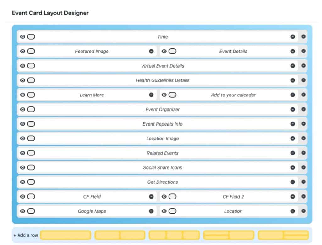Toggle the eye icon beside Learn More
The width and height of the screenshot is (322, 245).
(x=23, y=95)
